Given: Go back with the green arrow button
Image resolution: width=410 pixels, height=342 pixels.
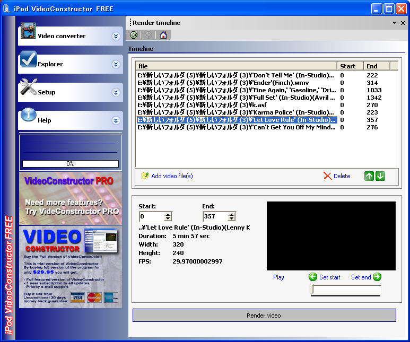Looking at the screenshot, I should pyautogui.click(x=134, y=35).
